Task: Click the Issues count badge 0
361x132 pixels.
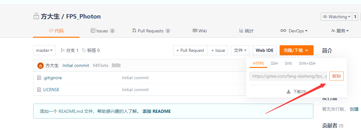Action: tap(112, 31)
